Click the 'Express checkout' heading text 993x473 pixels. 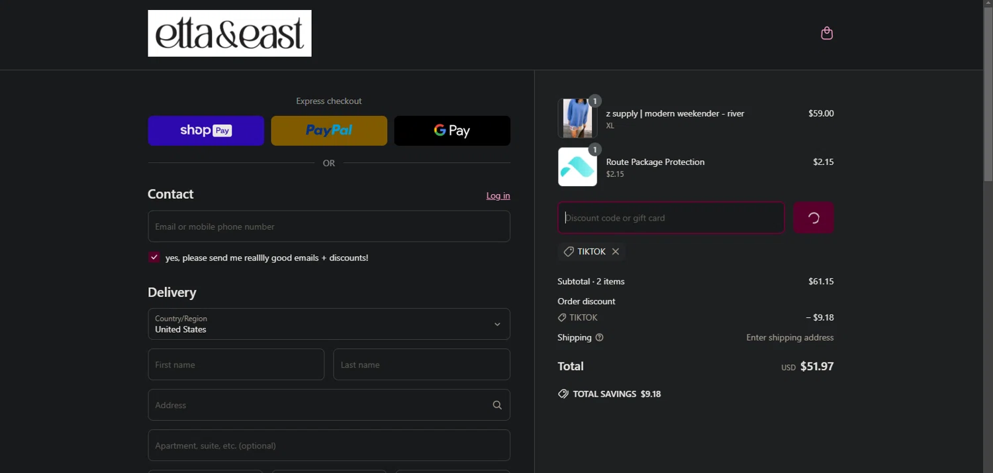coord(329,101)
